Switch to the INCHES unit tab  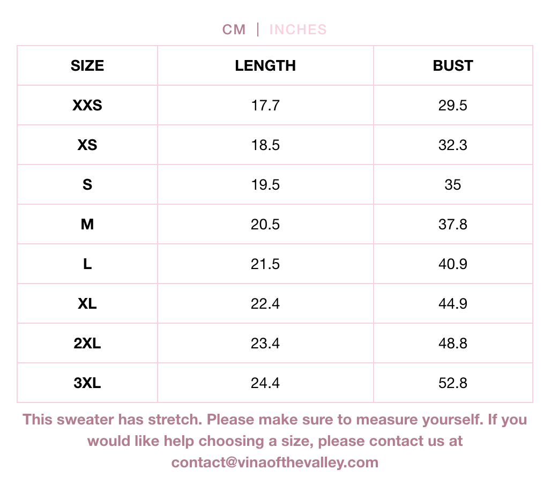click(x=298, y=29)
